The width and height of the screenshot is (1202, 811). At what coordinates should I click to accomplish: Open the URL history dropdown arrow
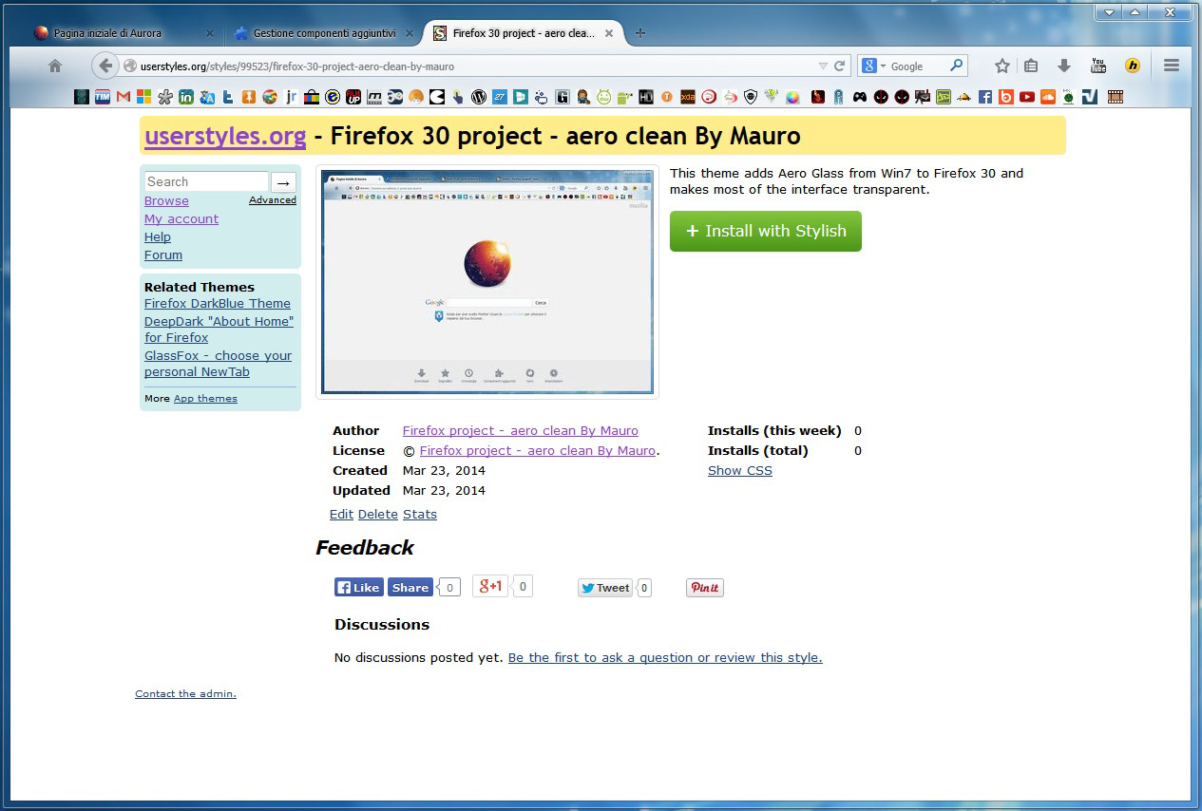[823, 66]
